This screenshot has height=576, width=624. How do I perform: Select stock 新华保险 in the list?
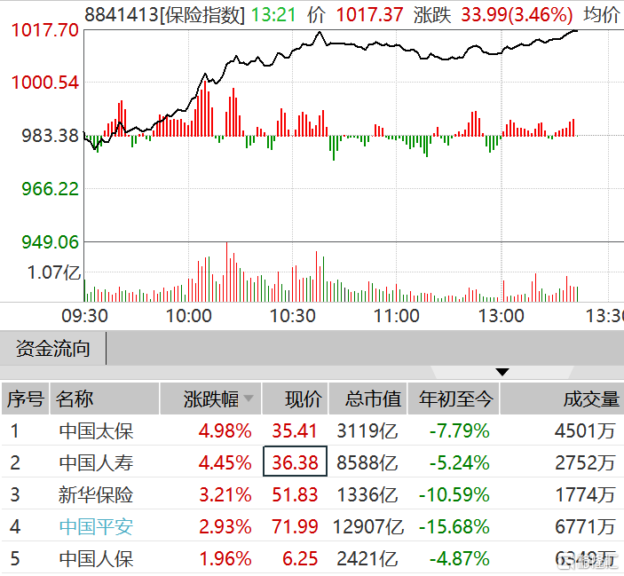[96, 495]
